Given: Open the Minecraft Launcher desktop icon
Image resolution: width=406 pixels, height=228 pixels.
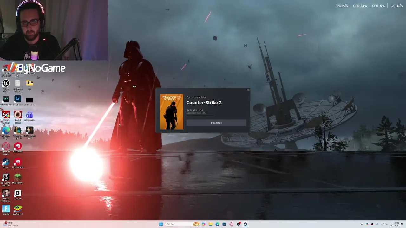Looking at the screenshot, I should pos(18,179).
